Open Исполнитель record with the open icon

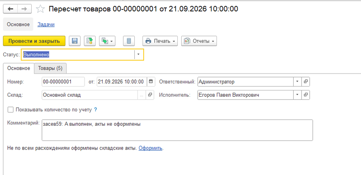pyautogui.click(x=305, y=95)
